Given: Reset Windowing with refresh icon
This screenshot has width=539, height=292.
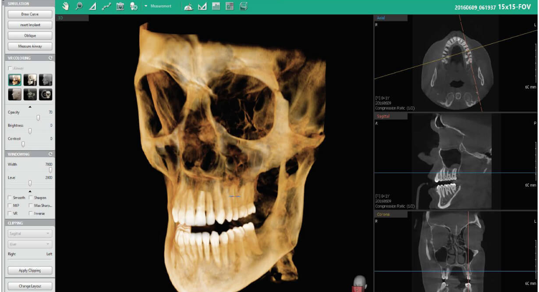Looking at the screenshot, I should click(50, 154).
